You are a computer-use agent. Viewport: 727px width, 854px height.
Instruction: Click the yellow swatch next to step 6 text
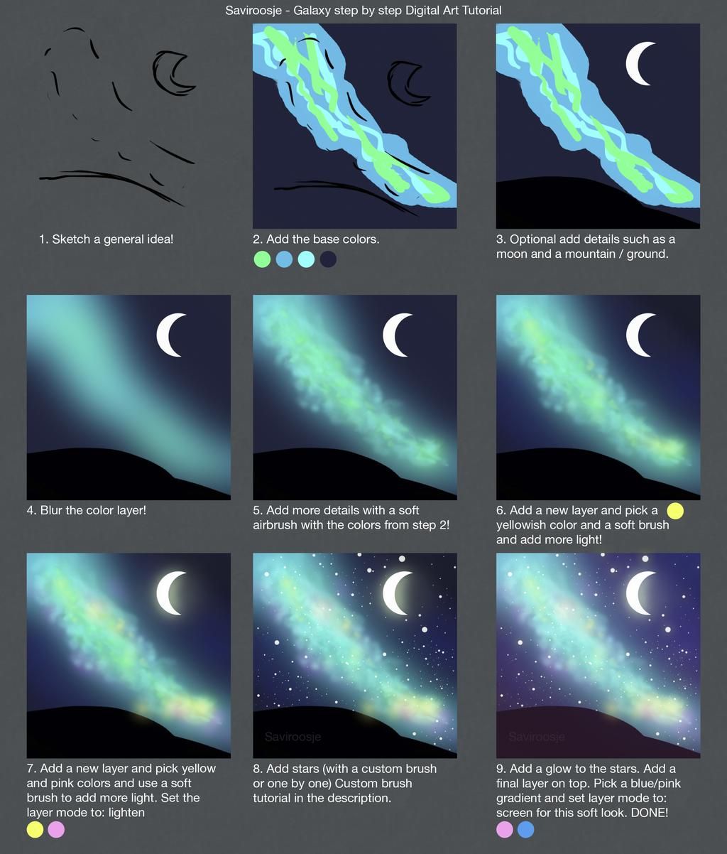click(675, 511)
